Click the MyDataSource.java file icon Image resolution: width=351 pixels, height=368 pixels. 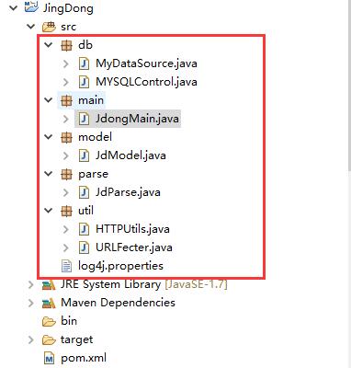(84, 63)
